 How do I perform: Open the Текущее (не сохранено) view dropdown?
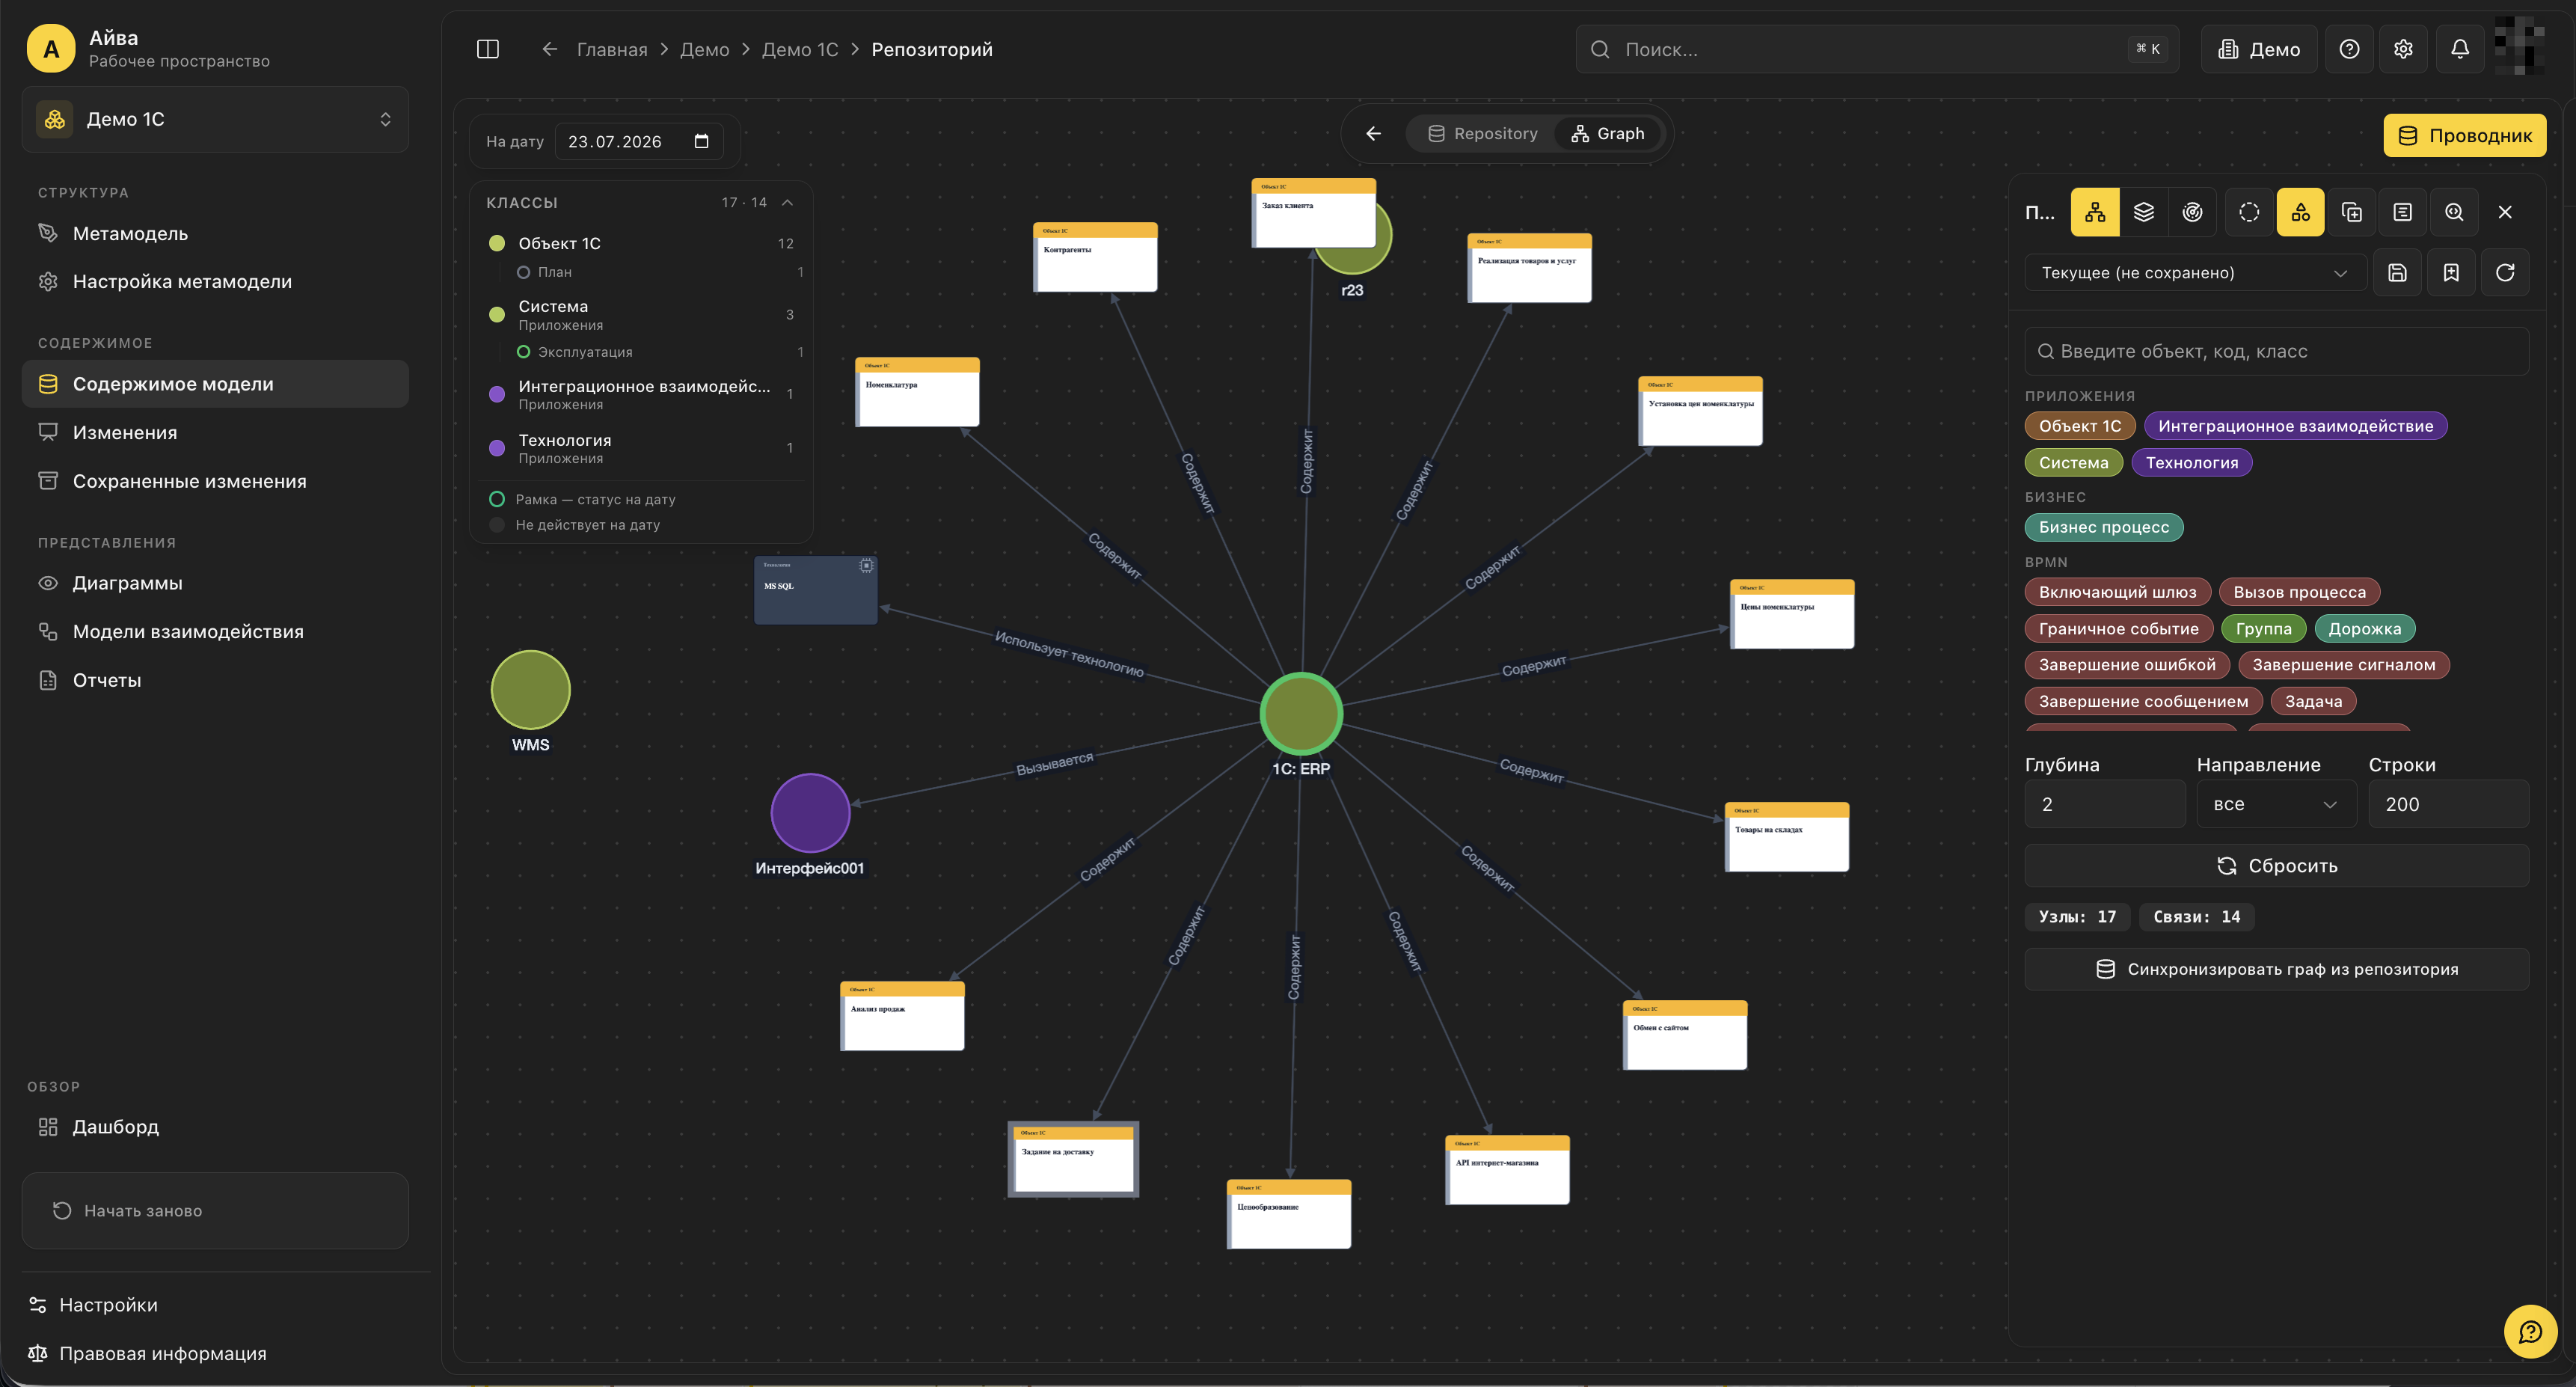[2195, 273]
